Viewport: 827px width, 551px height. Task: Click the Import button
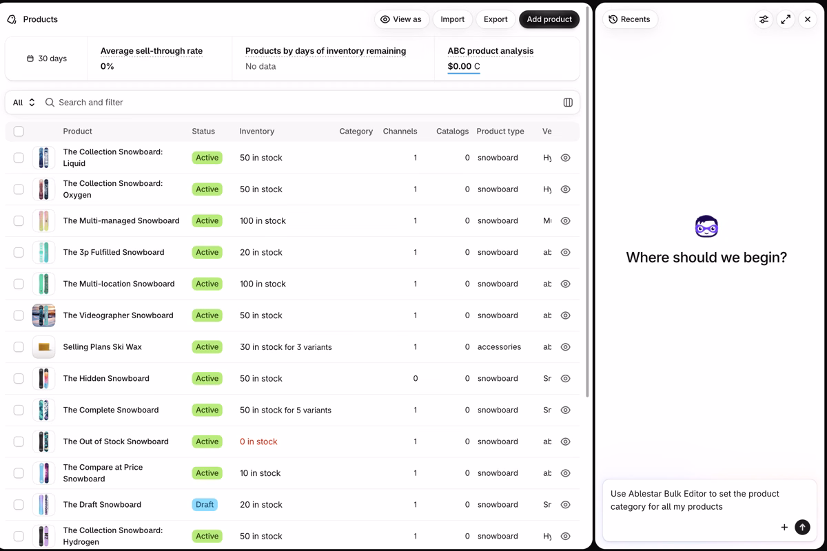coord(453,19)
